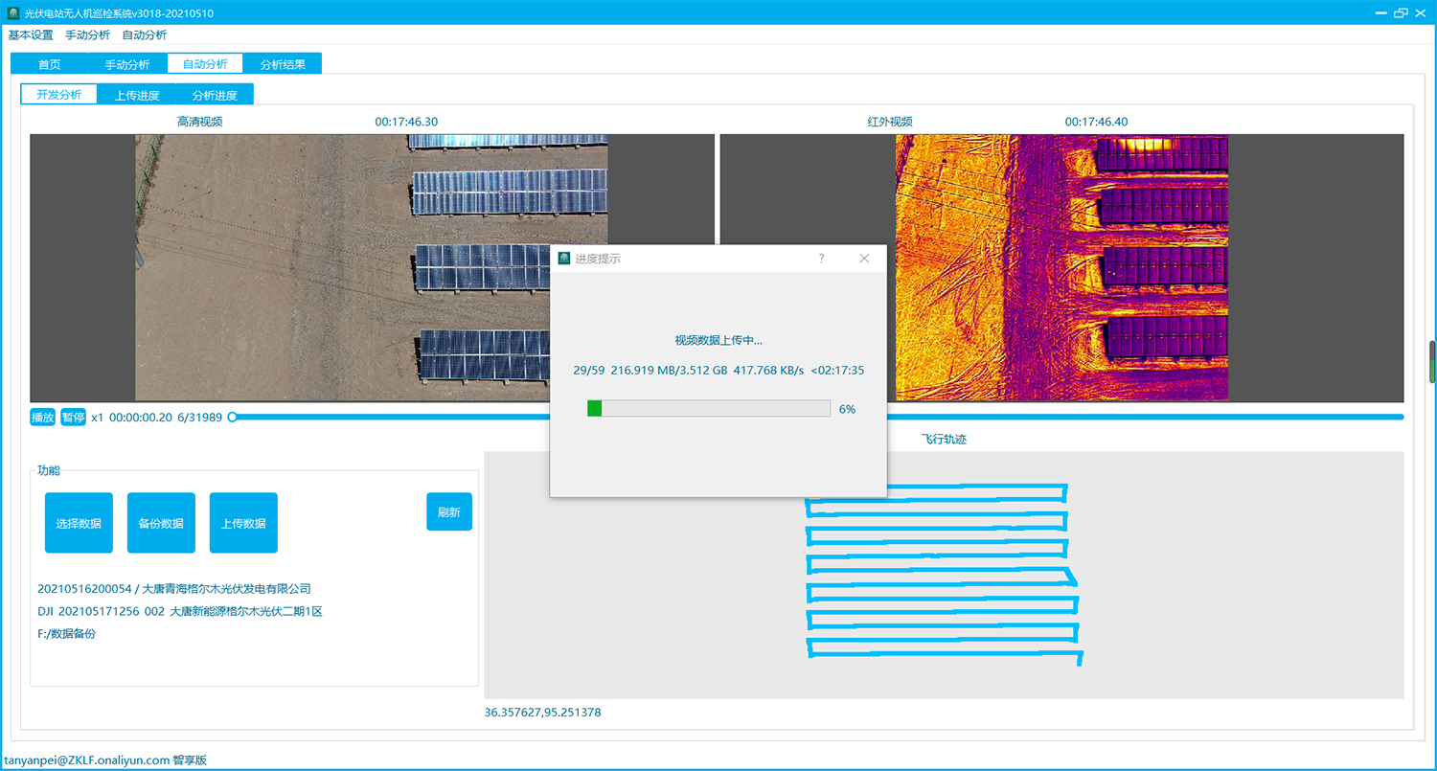Open the 基本设置 menu

pos(31,34)
